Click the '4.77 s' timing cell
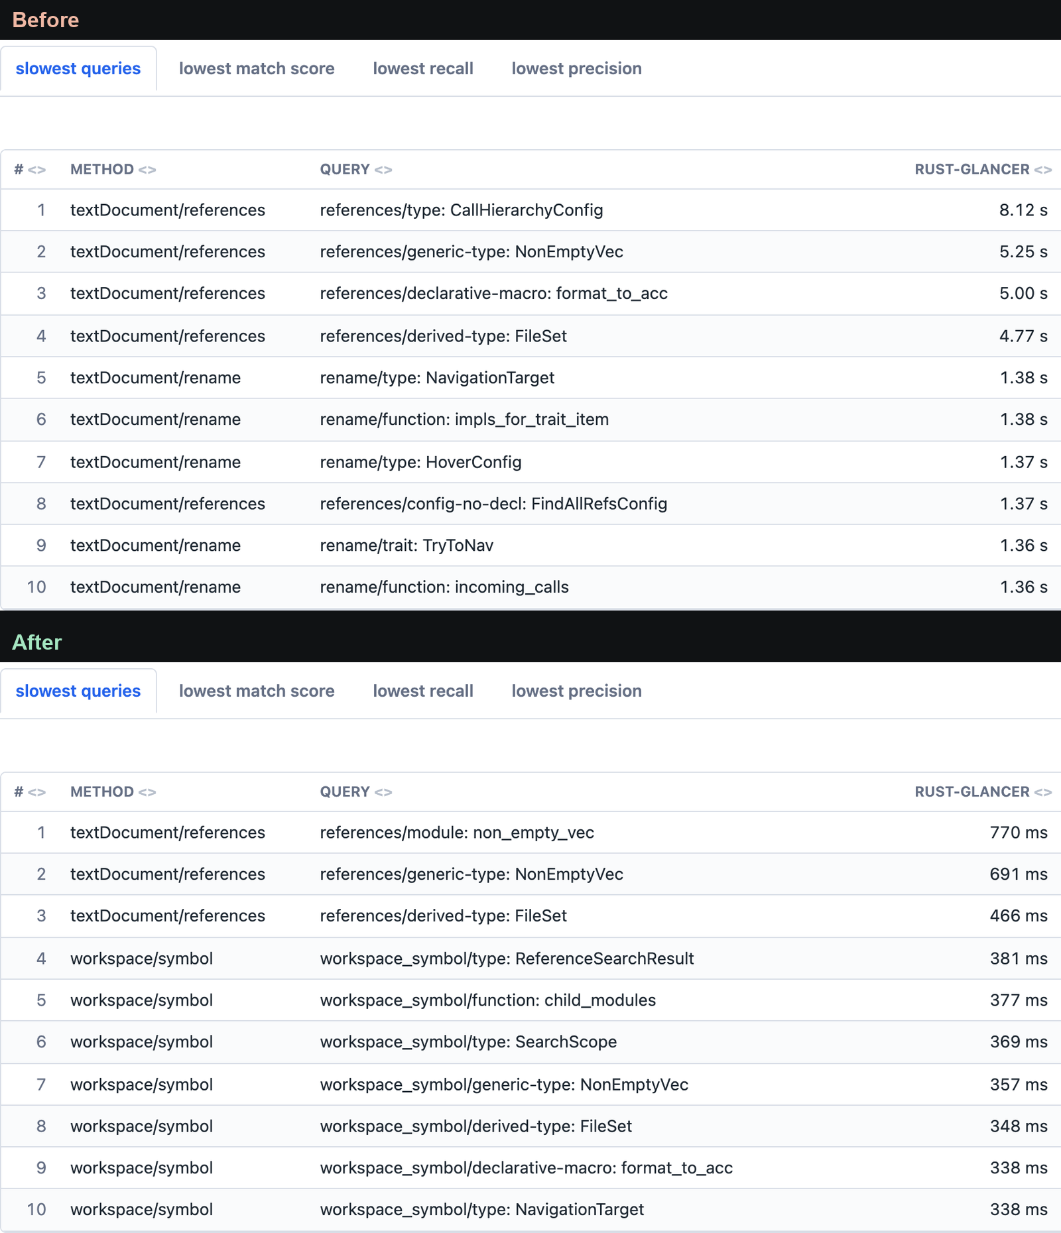Screen dimensions: 1061x1233 pyautogui.click(x=1023, y=336)
